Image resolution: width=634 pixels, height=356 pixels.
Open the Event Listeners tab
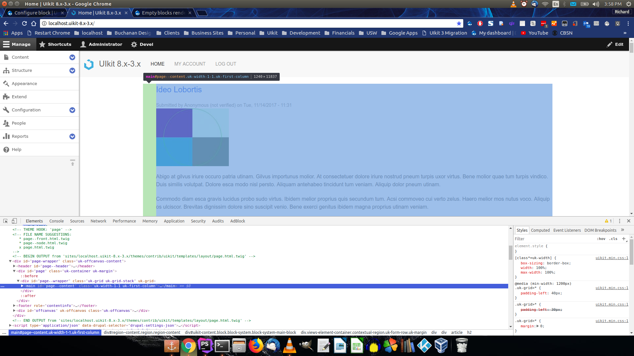pyautogui.click(x=567, y=230)
